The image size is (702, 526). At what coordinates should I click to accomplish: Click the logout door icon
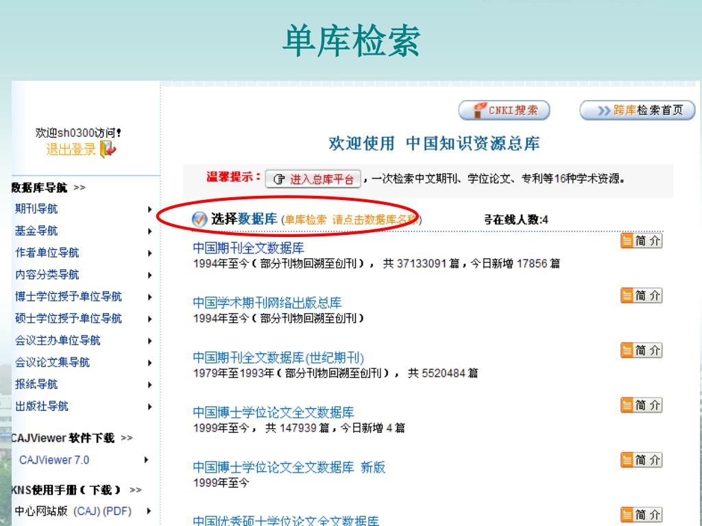(x=108, y=149)
